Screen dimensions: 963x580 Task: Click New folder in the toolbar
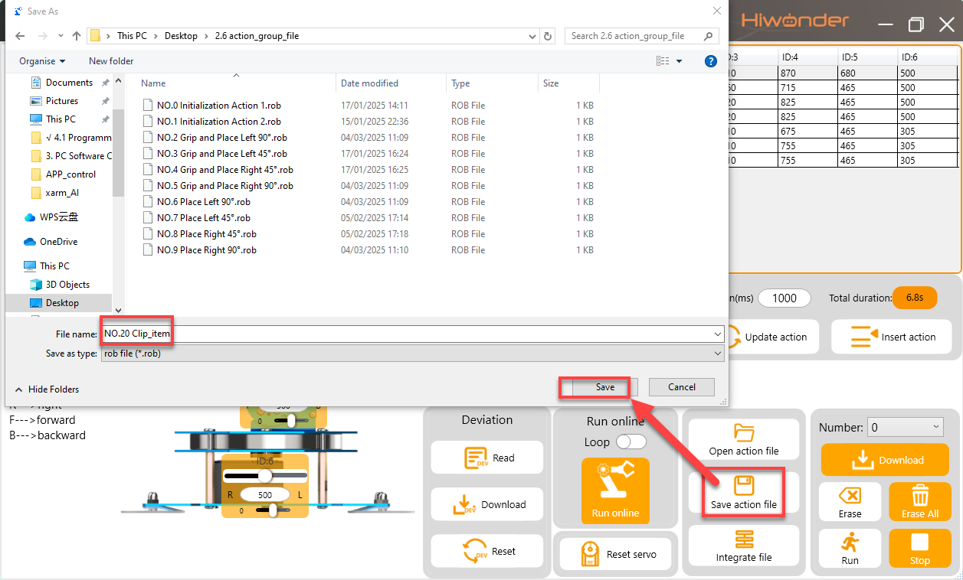pyautogui.click(x=111, y=61)
